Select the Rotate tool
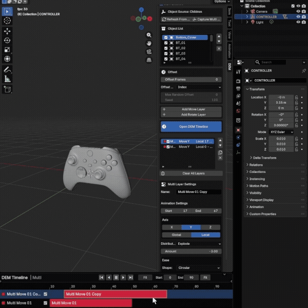Viewport: 308px width, 308px height. [x=7, y=41]
